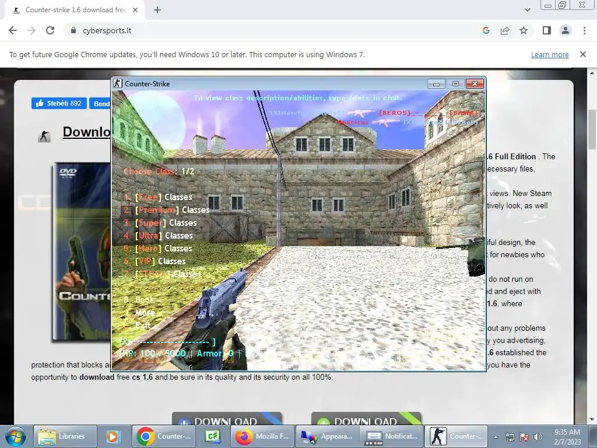Viewport: 597px width, 448px height.
Task: Bookmark this page with the star icon
Action: tap(524, 30)
